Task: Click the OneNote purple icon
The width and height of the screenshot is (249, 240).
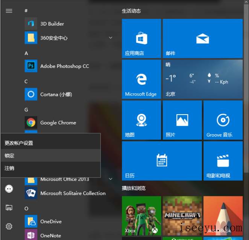Action: (x=31, y=235)
